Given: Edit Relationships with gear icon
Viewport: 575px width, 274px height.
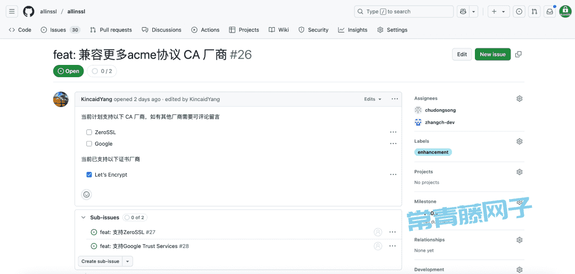Looking at the screenshot, I should coord(519,240).
